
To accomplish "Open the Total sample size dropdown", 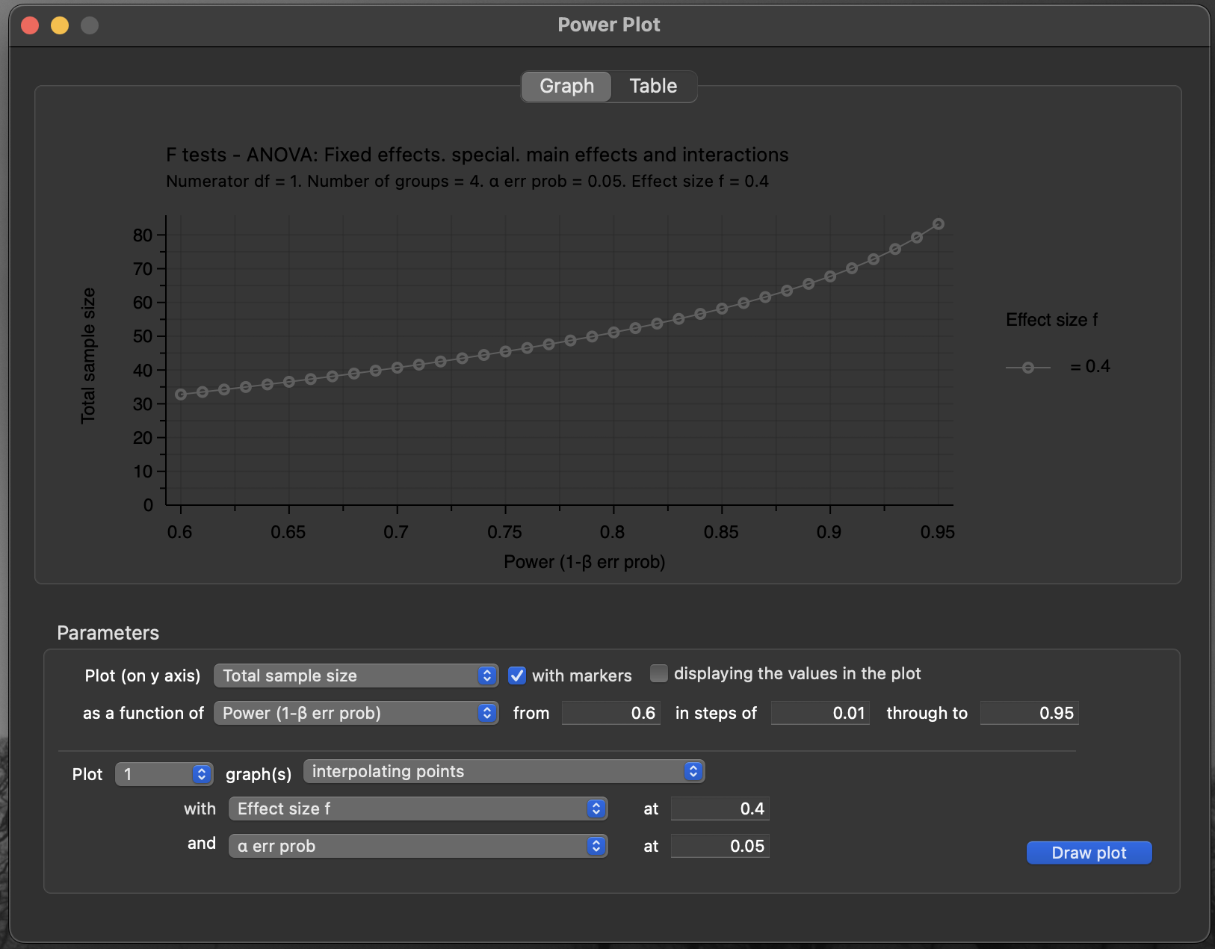I will pos(356,676).
